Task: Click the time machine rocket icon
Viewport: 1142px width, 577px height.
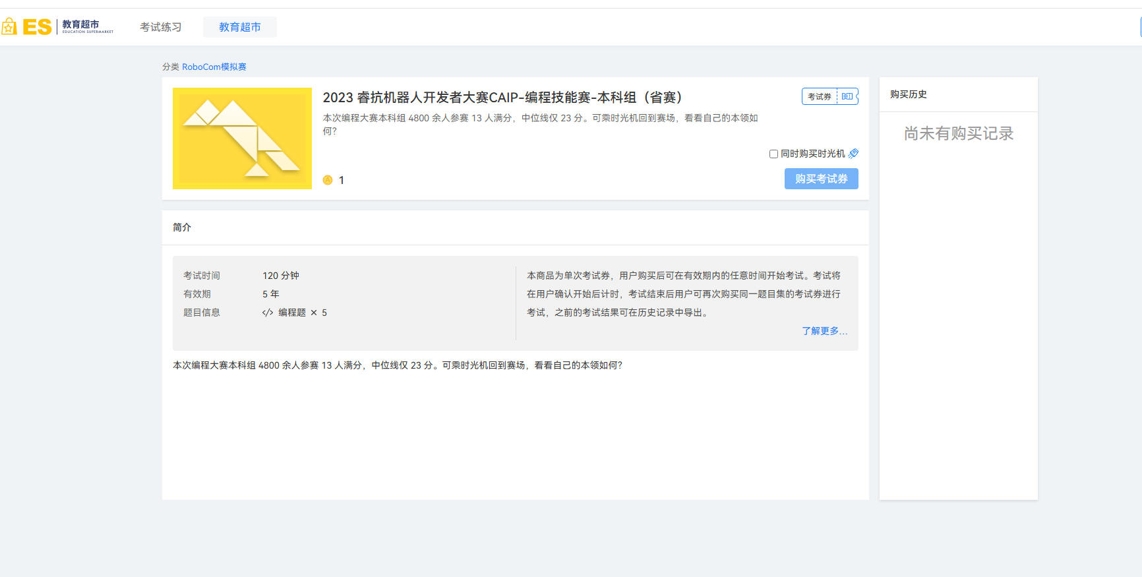Action: 853,154
